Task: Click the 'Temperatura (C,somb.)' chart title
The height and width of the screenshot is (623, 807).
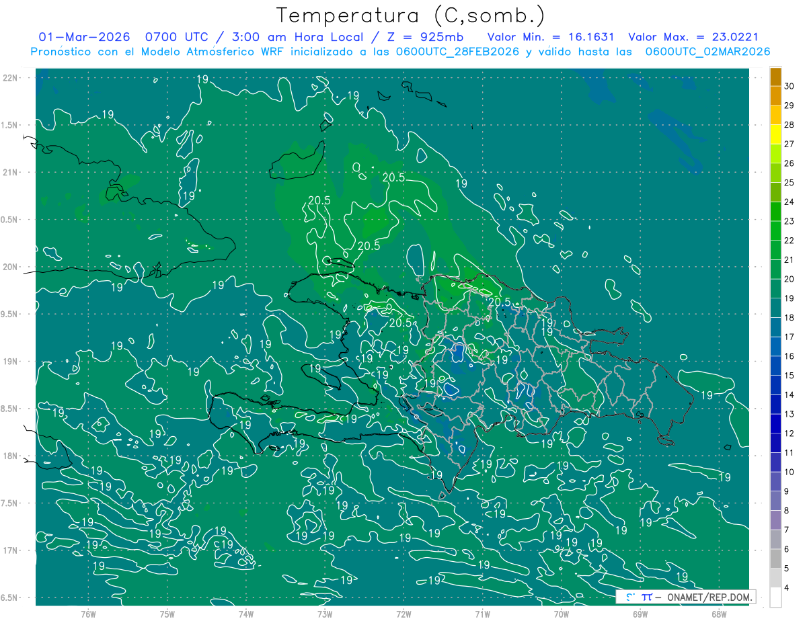Action: coord(411,15)
